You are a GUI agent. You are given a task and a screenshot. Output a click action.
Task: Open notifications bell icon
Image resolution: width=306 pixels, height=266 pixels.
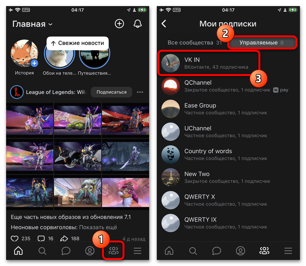(x=137, y=24)
